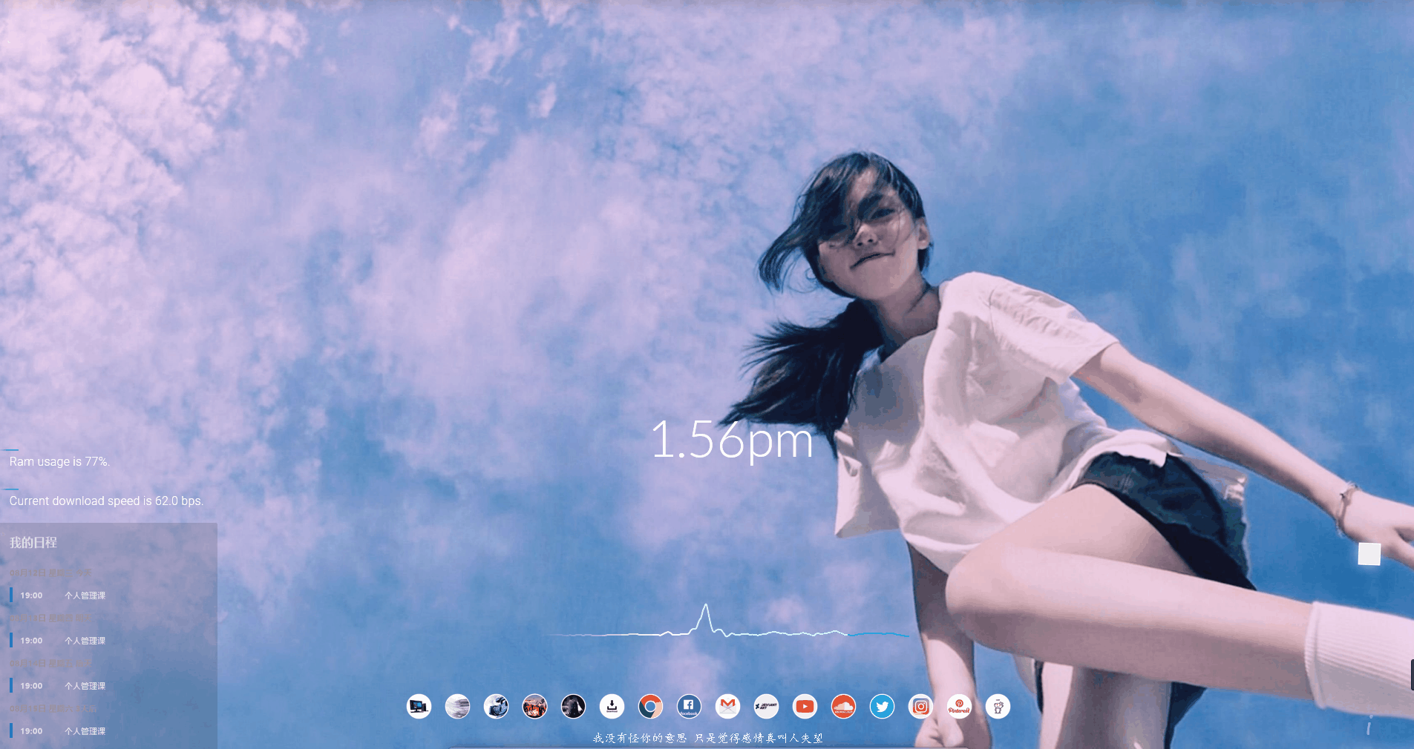Open the SoundCloud shortcut
This screenshot has height=749, width=1414.
[x=843, y=707]
